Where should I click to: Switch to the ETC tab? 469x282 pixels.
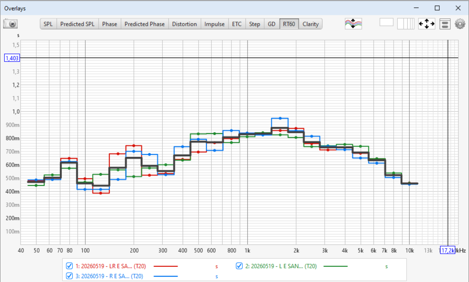point(237,24)
